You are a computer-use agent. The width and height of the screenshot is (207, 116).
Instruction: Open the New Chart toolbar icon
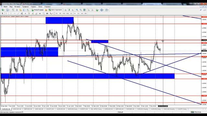tap(3, 10)
